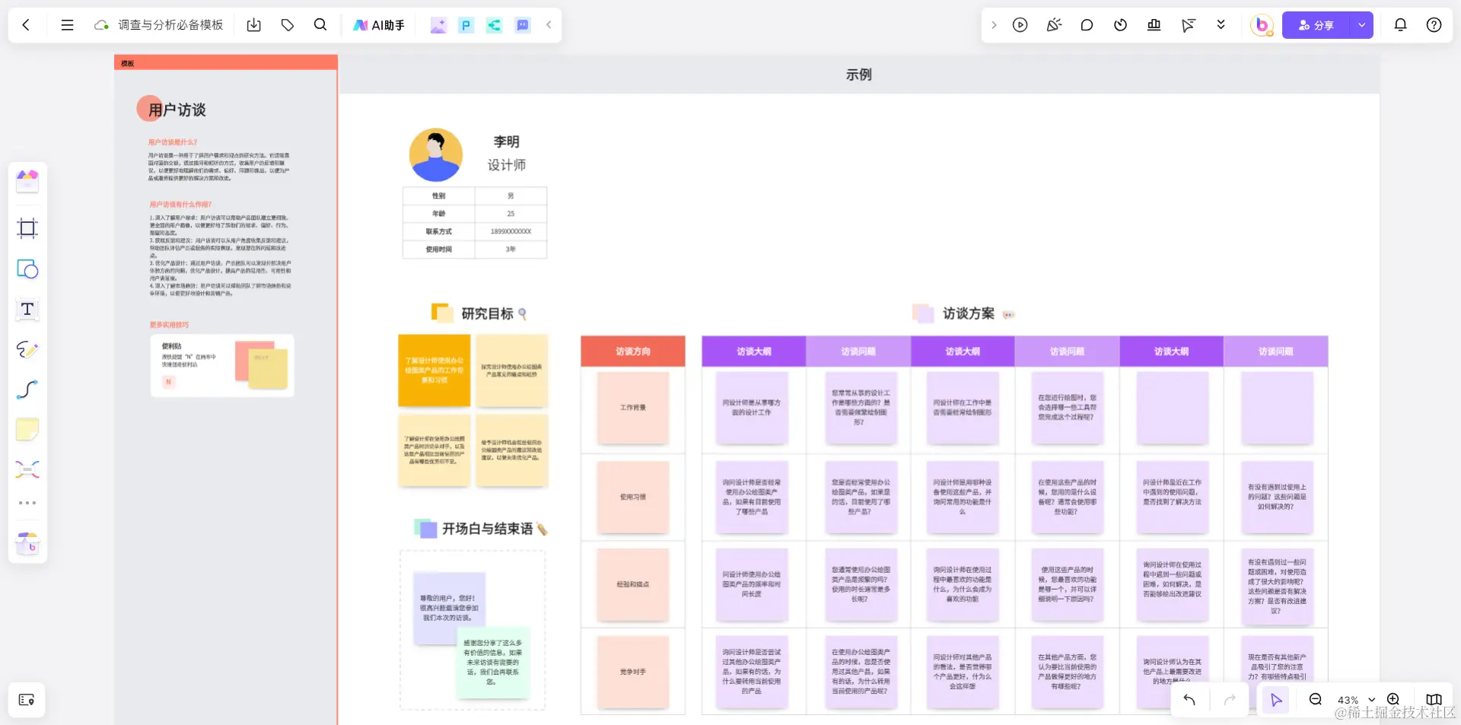Click the orange user avatar in the toolbar
The height and width of the screenshot is (725, 1461).
point(1262,25)
